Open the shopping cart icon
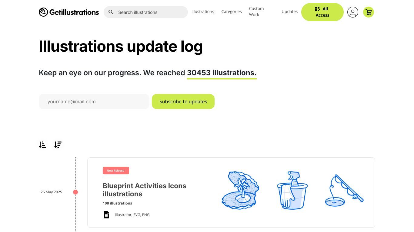The image size is (414, 232). [369, 12]
